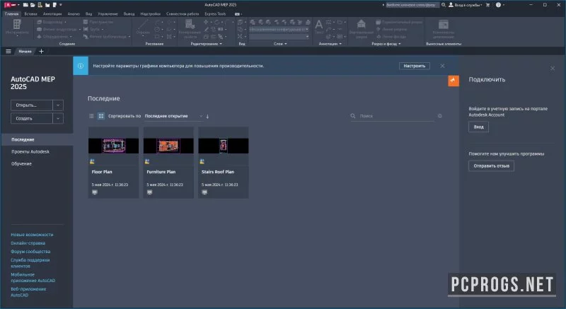Click the Вход button under Подключить
Screen dimensions: 566x309
point(479,127)
